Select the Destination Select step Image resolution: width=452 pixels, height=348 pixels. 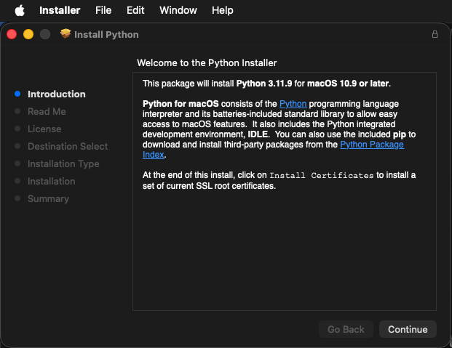[68, 146]
